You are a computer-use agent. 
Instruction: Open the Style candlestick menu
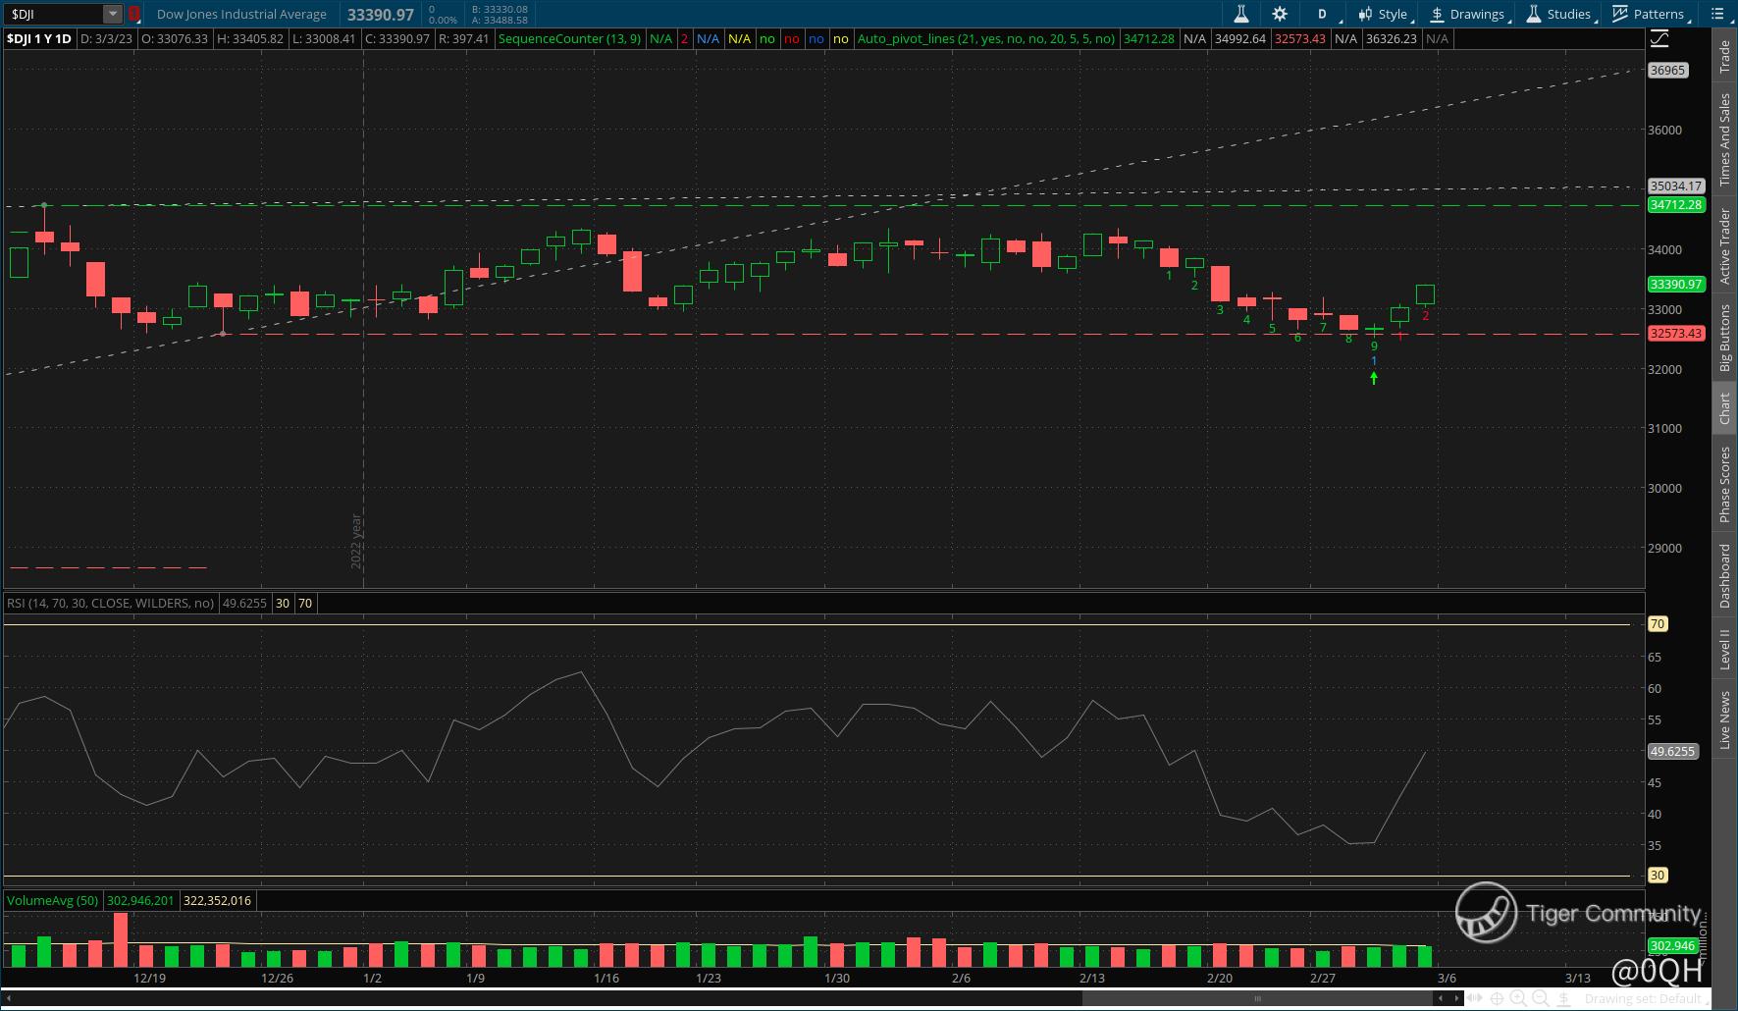click(1385, 14)
